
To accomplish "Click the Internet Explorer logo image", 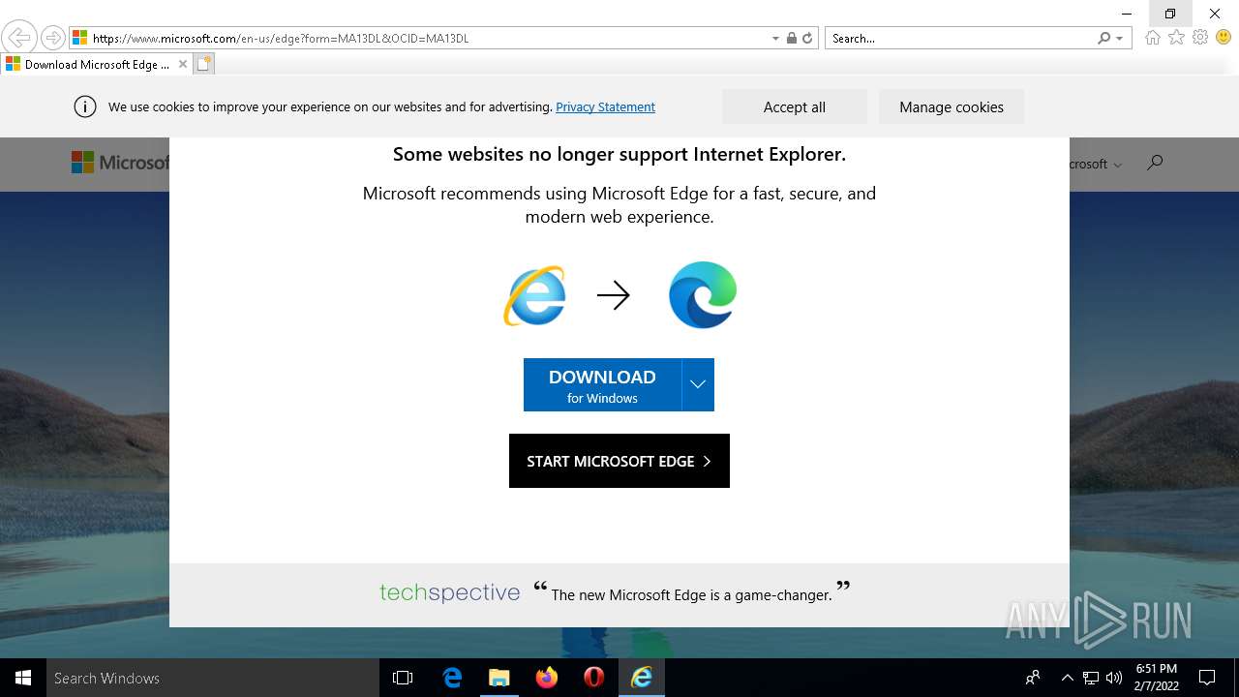I will (x=534, y=295).
